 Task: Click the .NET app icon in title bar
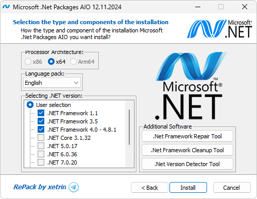click(x=6, y=7)
